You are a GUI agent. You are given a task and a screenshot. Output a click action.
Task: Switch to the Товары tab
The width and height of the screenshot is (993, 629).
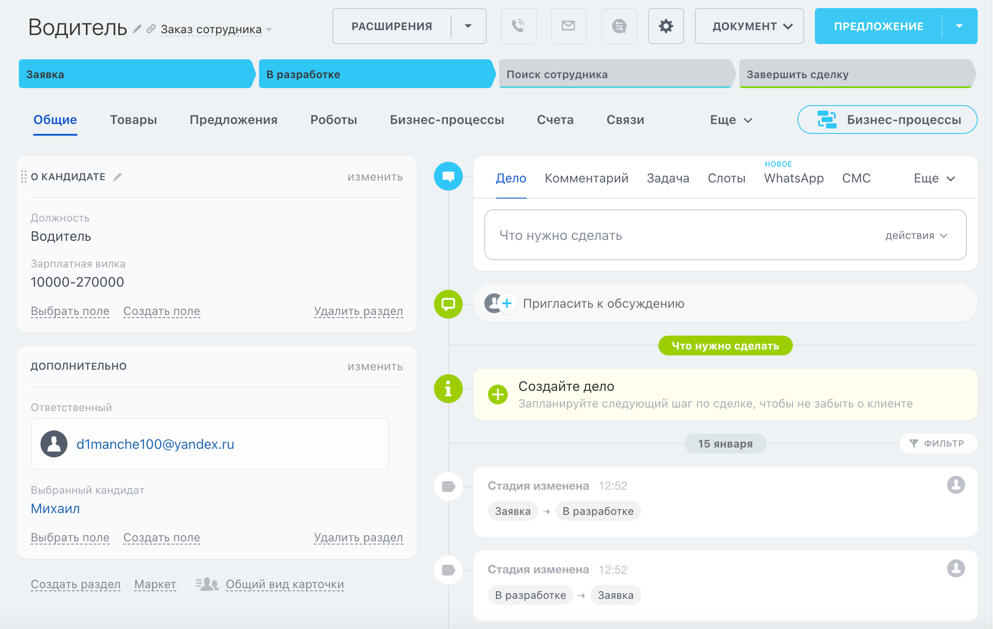click(133, 120)
